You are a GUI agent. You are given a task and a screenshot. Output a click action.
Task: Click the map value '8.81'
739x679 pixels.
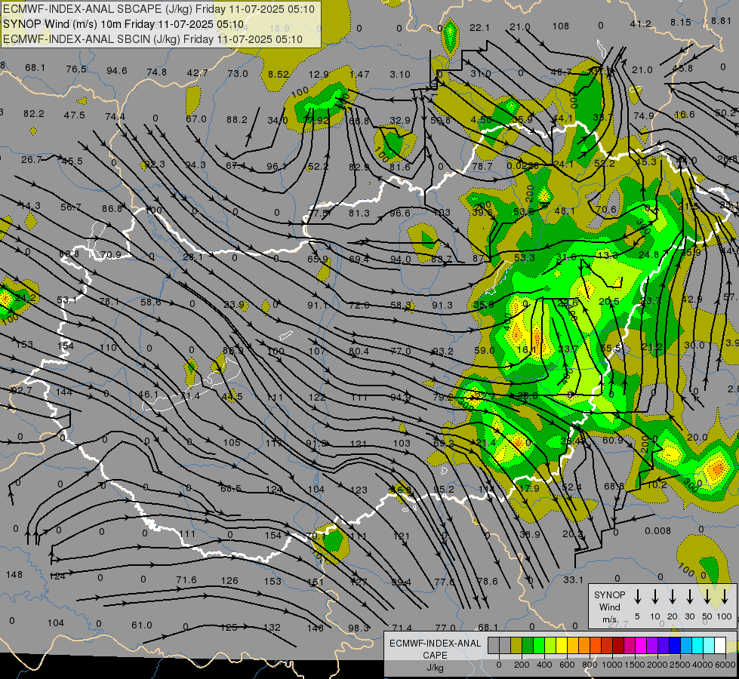(x=721, y=20)
